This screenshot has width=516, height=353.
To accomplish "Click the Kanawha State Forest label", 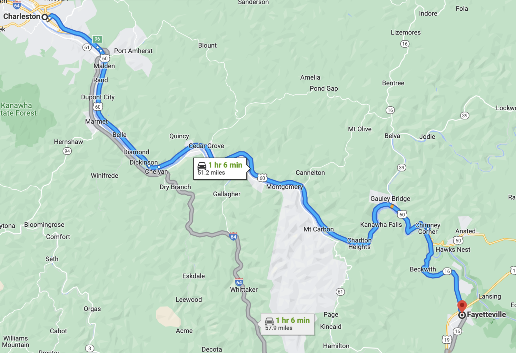I will (x=18, y=109).
